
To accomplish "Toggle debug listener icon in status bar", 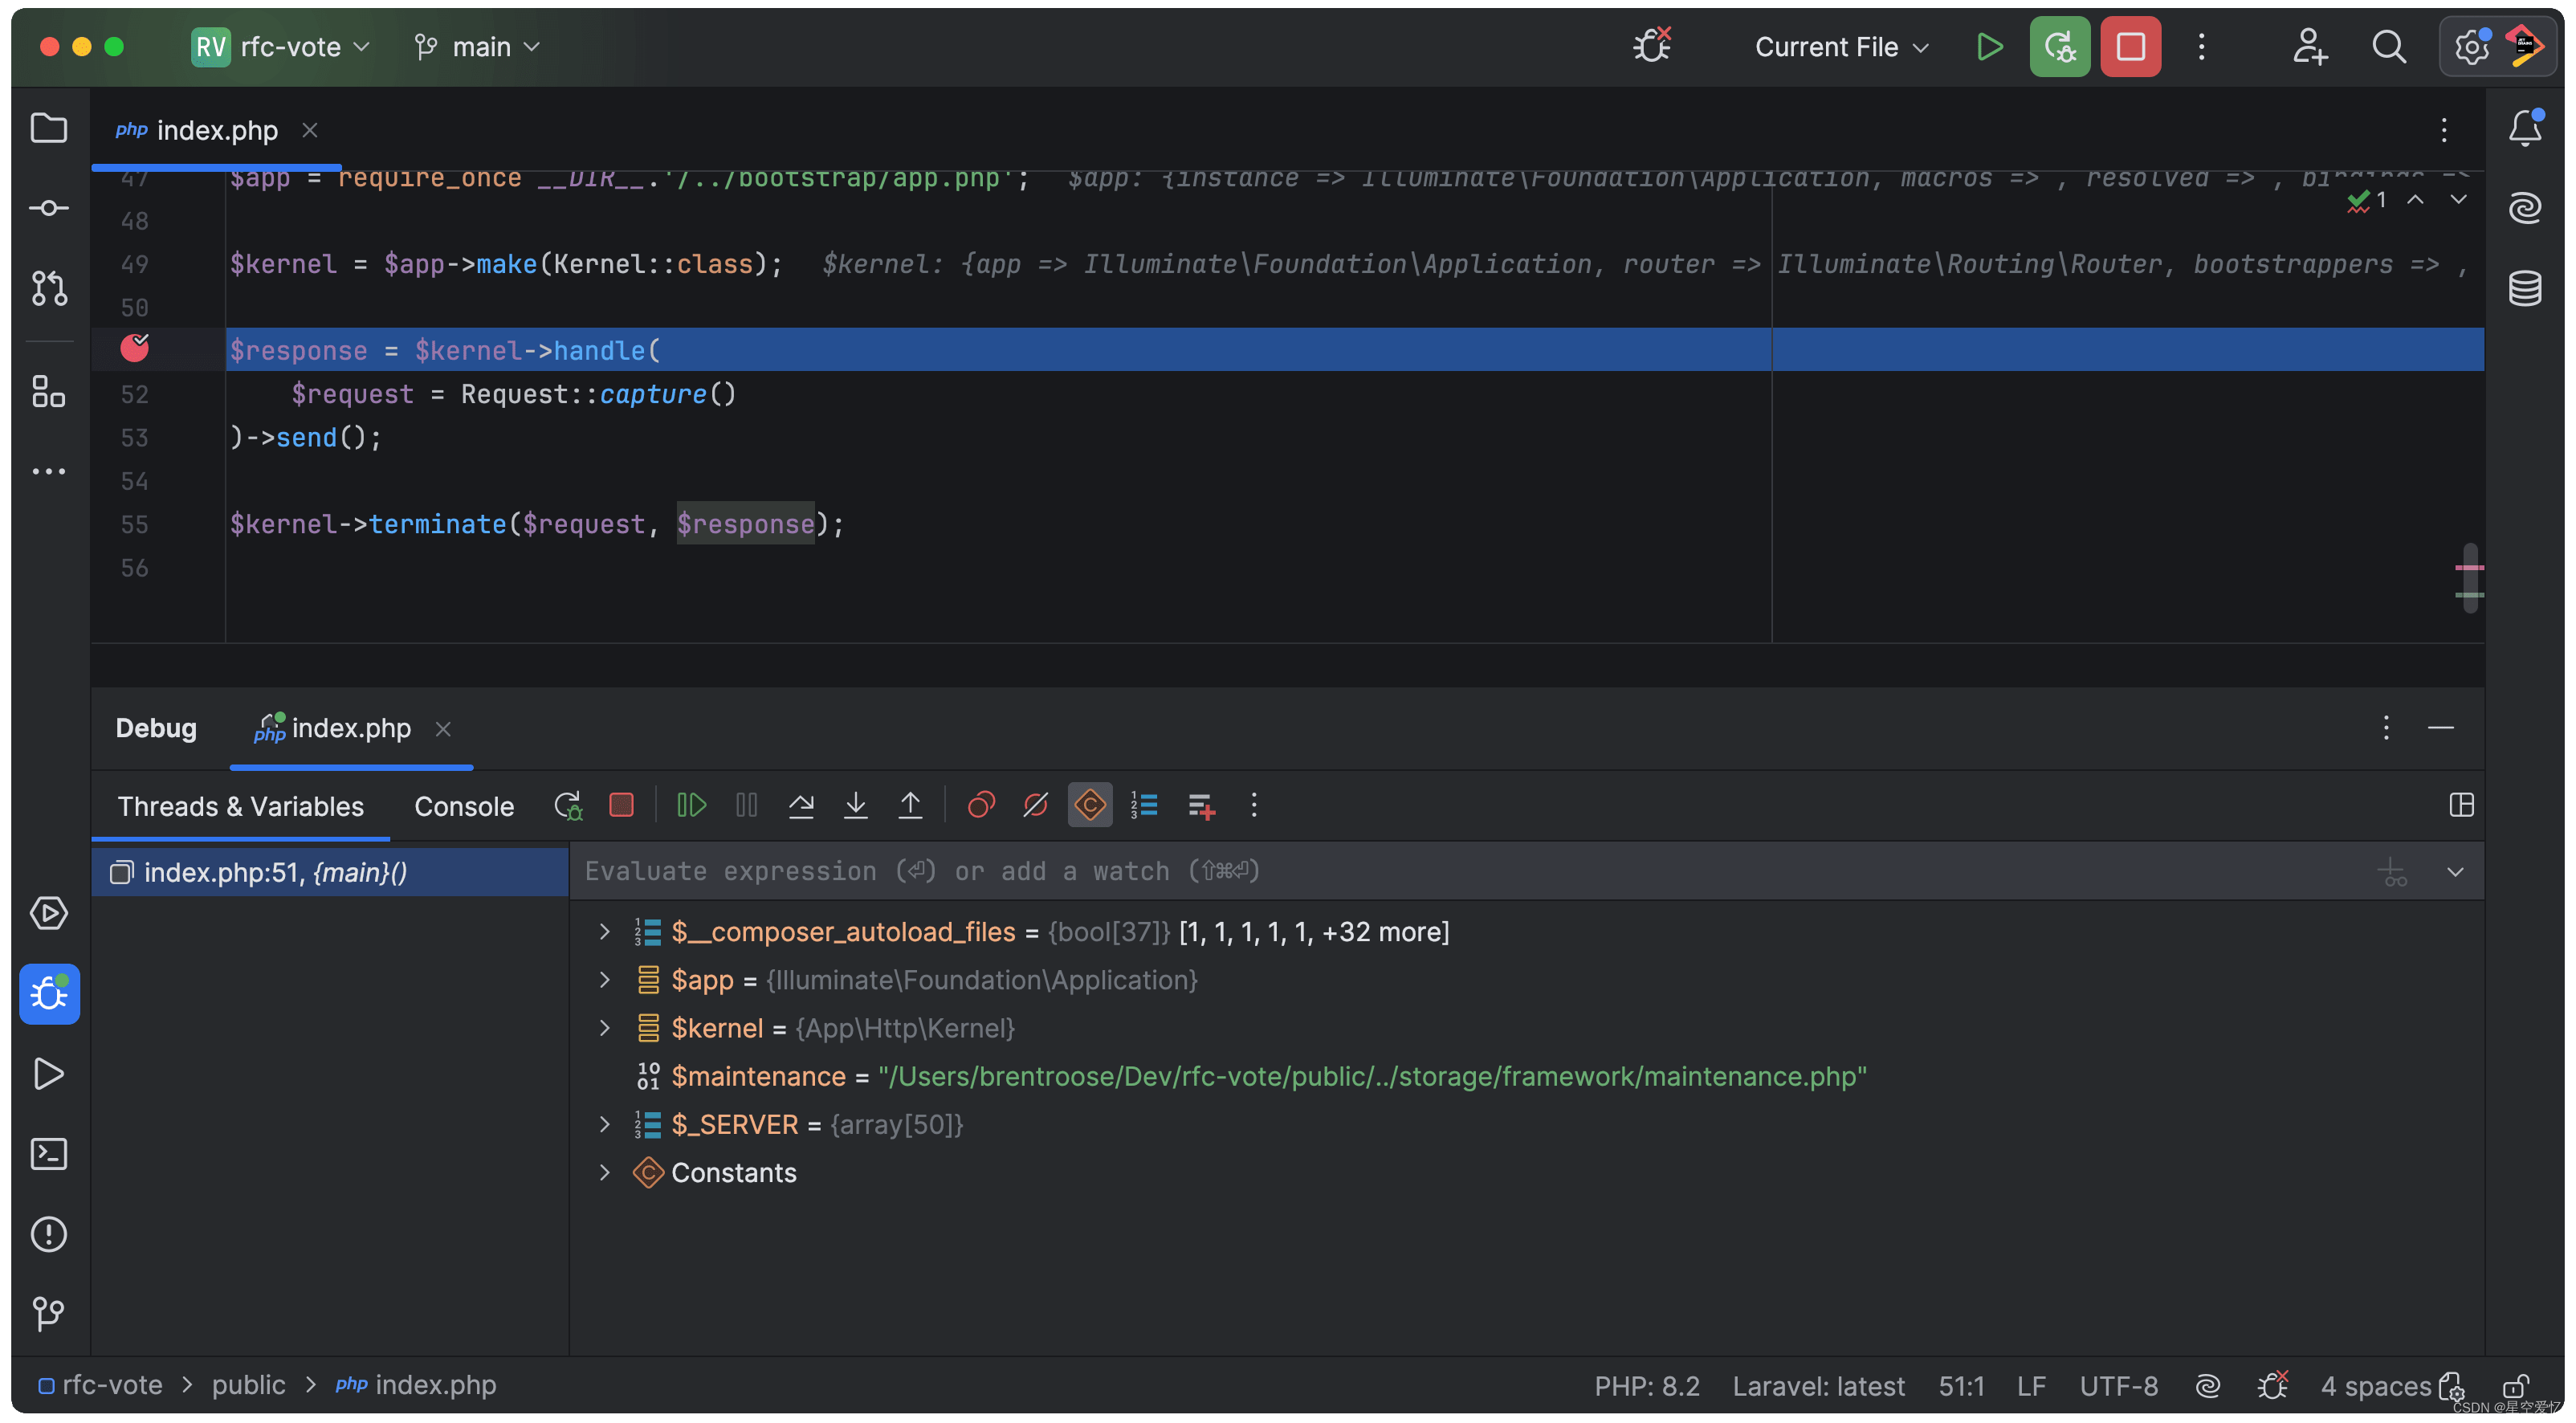I will point(2273,1385).
